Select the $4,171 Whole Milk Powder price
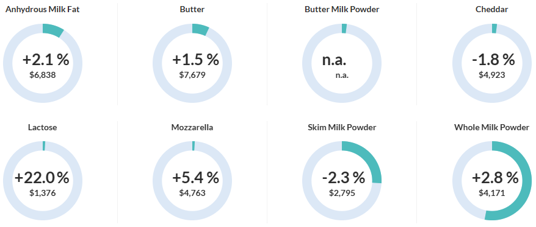The image size is (536, 227). click(491, 194)
